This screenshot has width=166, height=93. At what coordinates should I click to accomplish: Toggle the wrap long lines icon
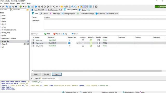tap(87, 6)
